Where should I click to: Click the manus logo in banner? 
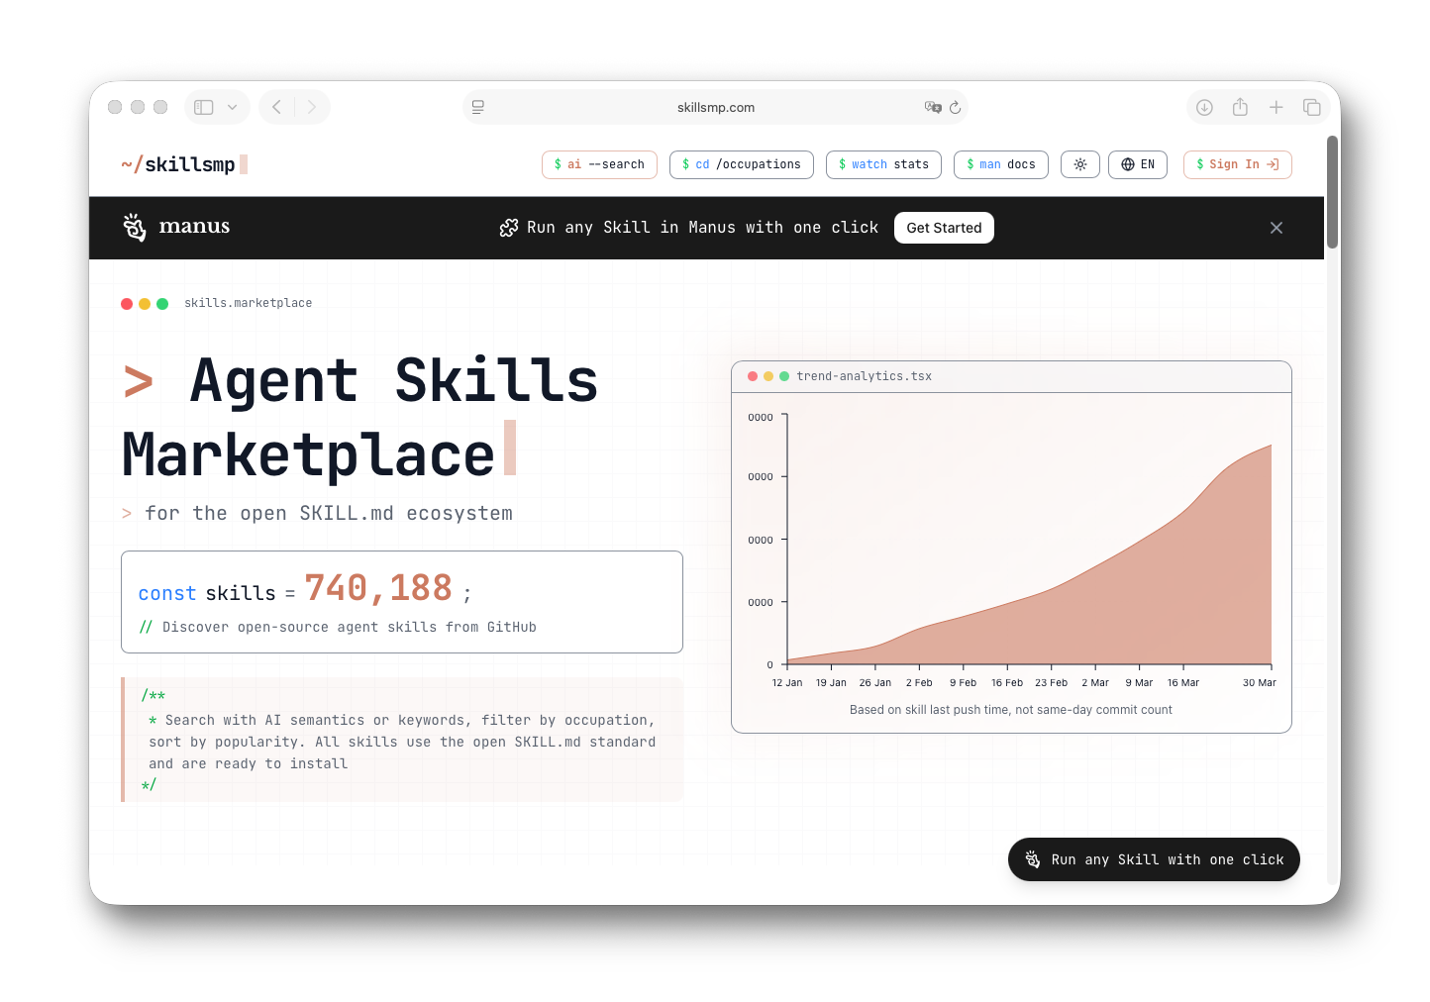176,227
